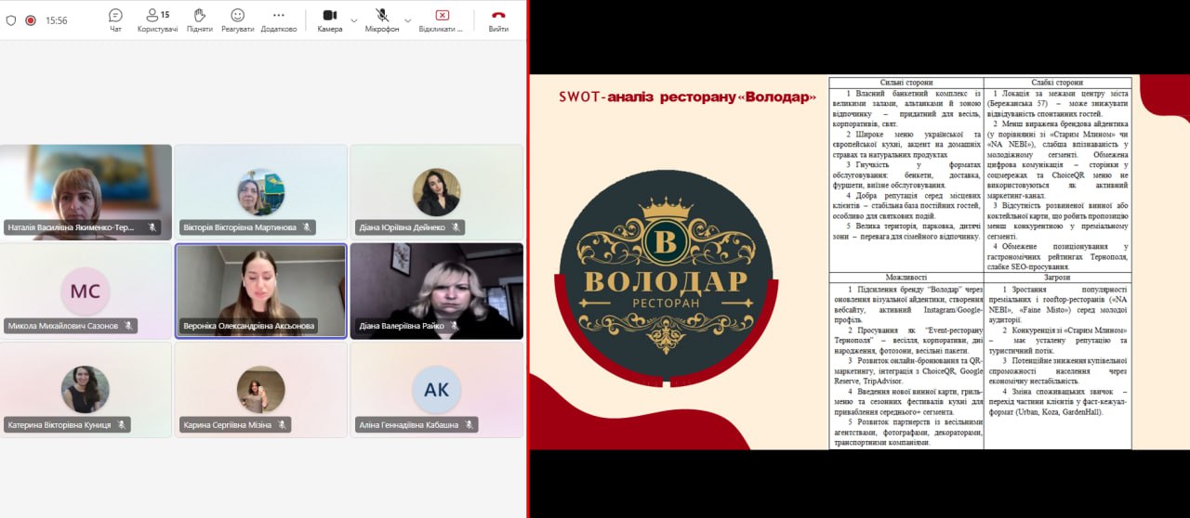Leave the meeting with Вийти
Image resolution: width=1190 pixels, height=518 pixels.
pyautogui.click(x=498, y=20)
